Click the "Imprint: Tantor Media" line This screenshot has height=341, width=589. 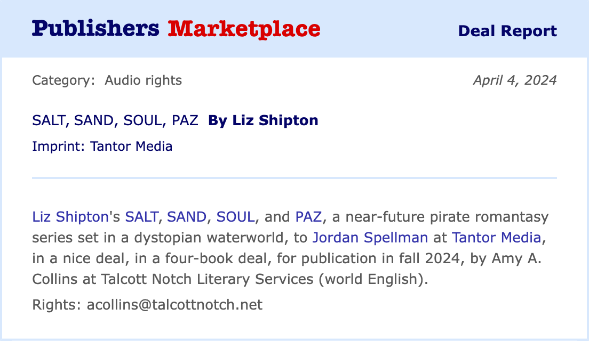[x=102, y=146]
